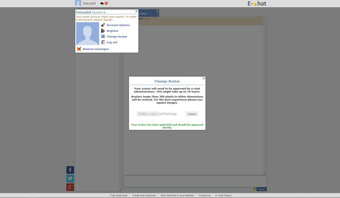
Task: Open the unread messages chat icon
Action: pyautogui.click(x=102, y=4)
